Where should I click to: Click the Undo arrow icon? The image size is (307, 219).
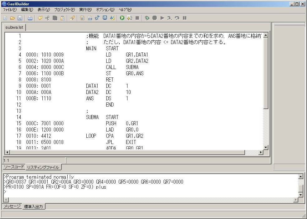[40, 18]
